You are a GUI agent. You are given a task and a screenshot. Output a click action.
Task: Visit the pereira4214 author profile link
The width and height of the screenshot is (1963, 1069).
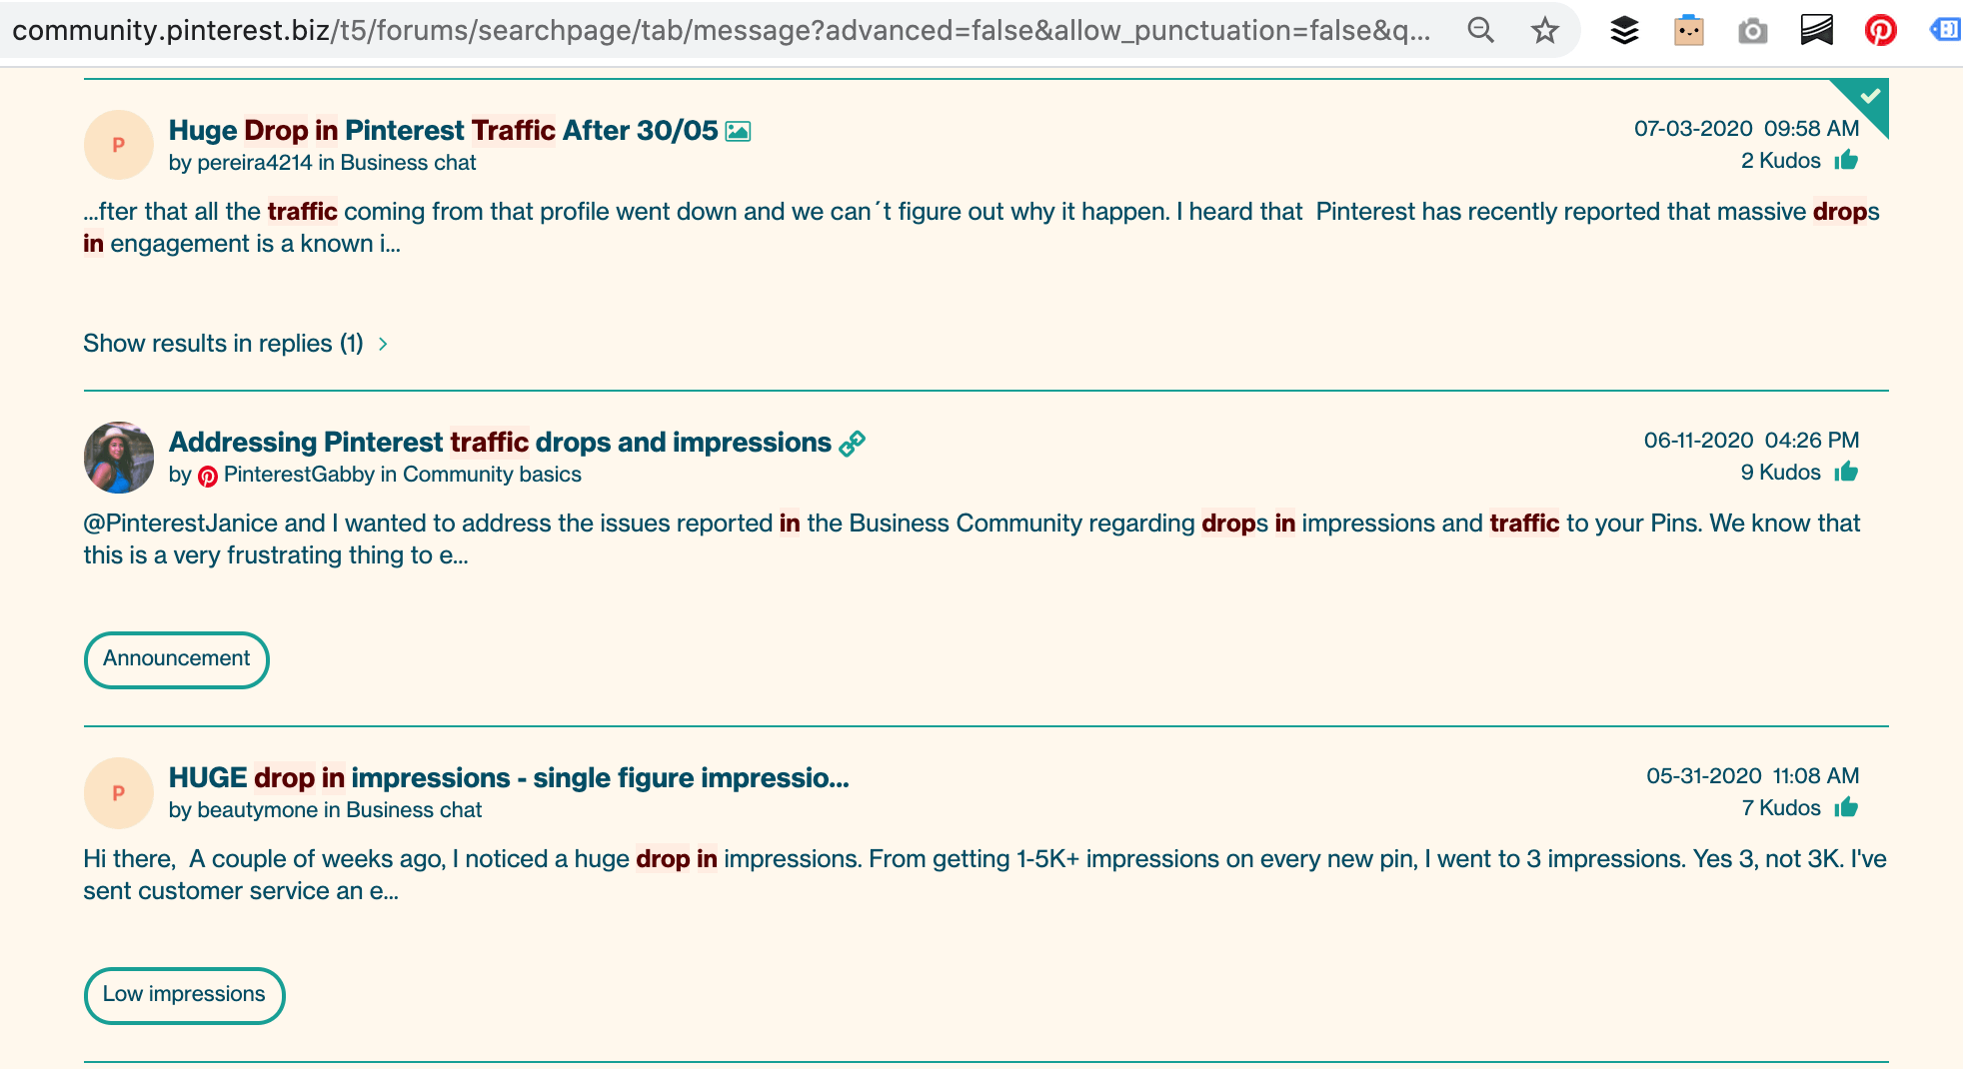254,163
